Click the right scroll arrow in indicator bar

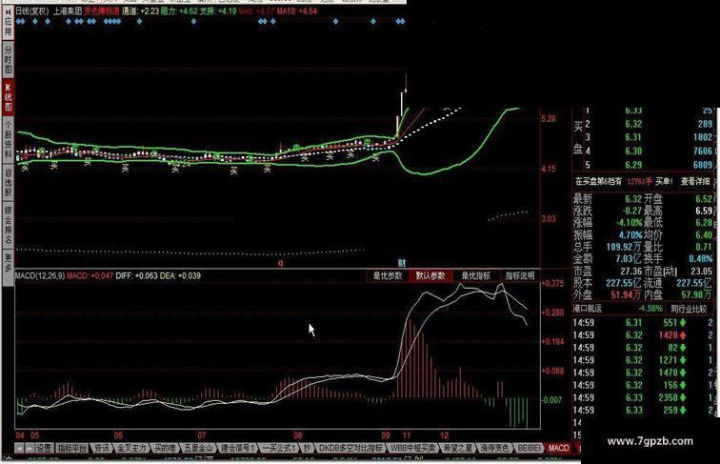click(x=30, y=448)
